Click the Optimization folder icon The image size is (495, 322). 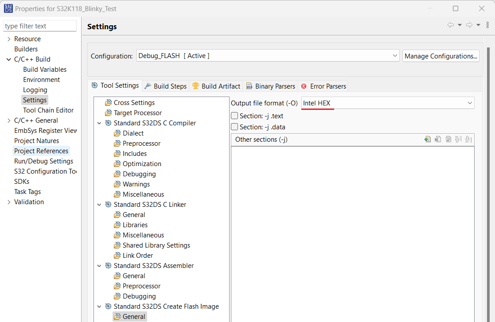click(117, 164)
